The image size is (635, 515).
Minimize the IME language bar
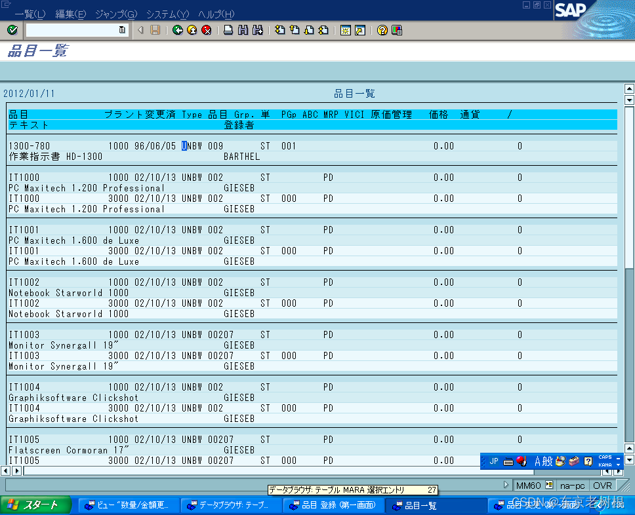[x=619, y=457]
